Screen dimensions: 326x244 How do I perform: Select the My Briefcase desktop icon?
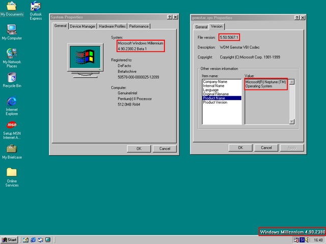12,151
